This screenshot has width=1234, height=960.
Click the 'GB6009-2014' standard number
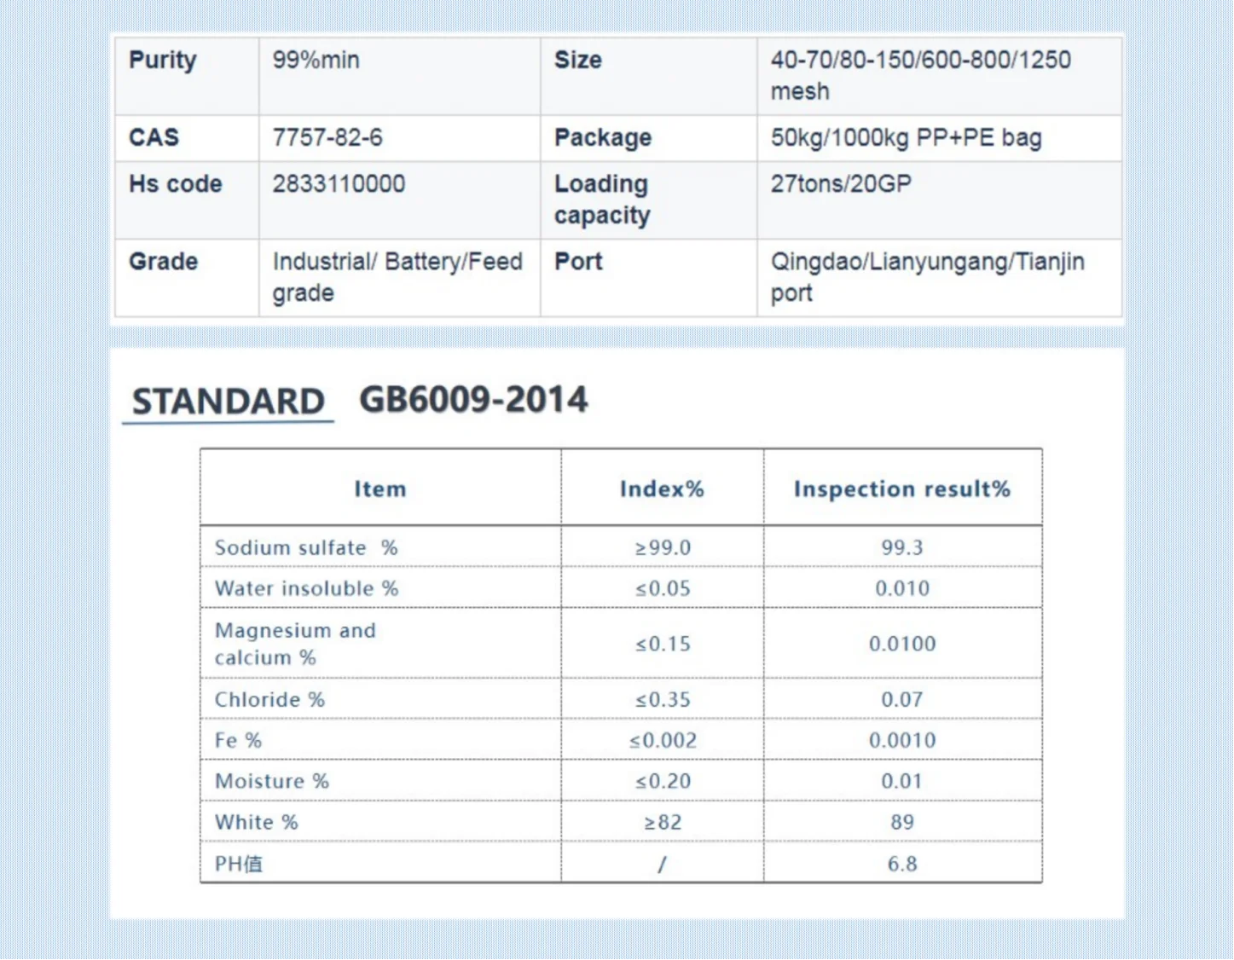(x=473, y=399)
